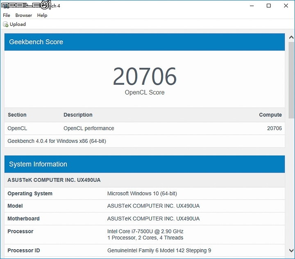Click 1 Processor, 2 Cores, 4 Threads text
Viewport: 295px width, 259px height.
click(145, 238)
